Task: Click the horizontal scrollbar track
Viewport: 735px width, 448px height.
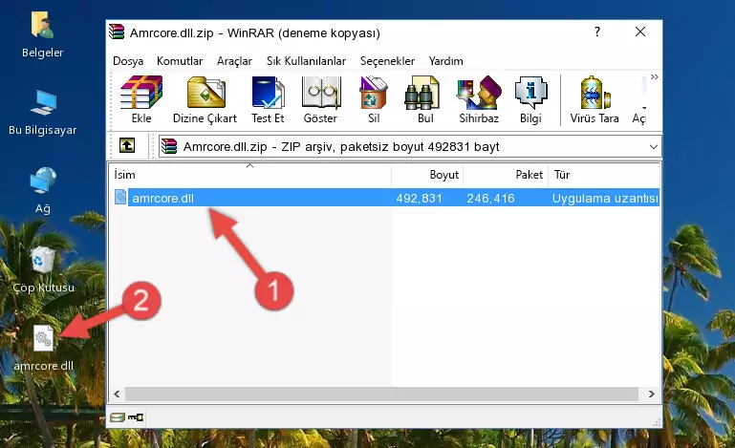Action: coord(381,395)
